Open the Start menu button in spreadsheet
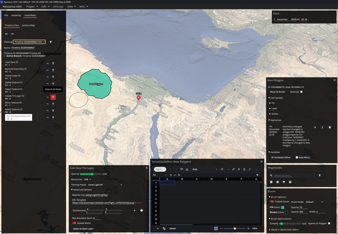The width and height of the screenshot is (338, 234). point(160,169)
